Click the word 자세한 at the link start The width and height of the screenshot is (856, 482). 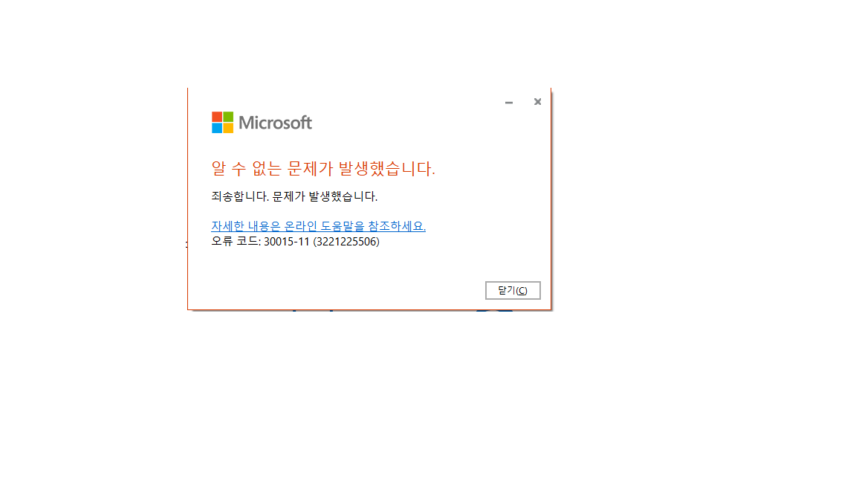(227, 225)
